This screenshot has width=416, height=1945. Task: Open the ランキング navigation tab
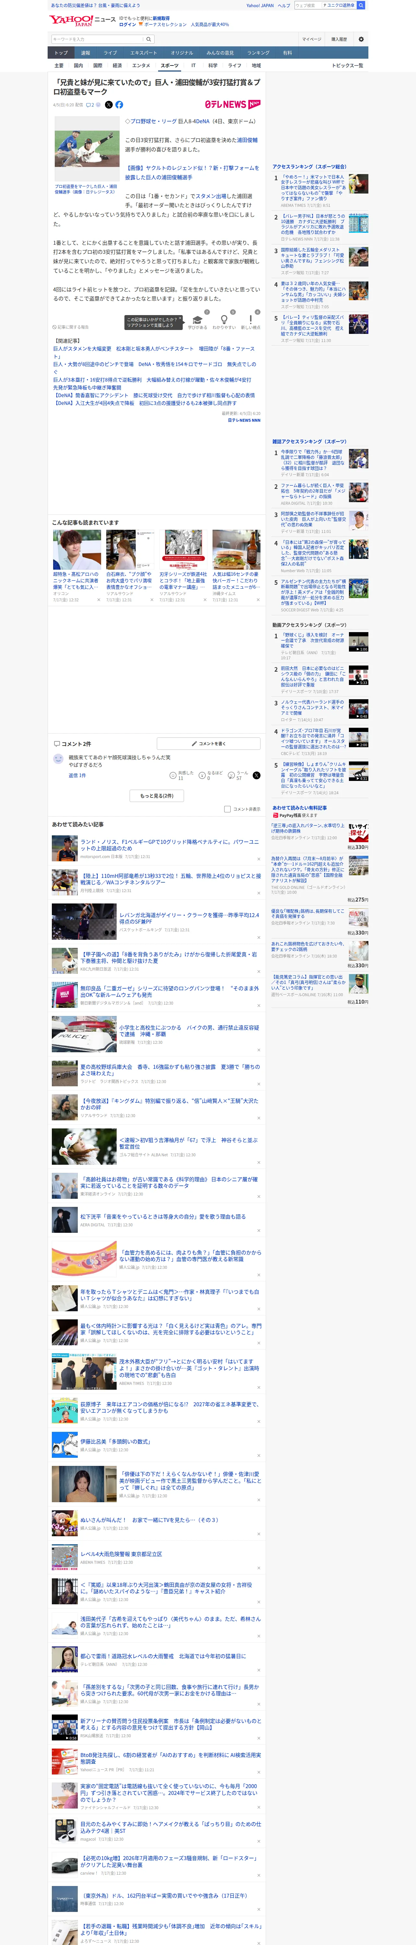(258, 53)
